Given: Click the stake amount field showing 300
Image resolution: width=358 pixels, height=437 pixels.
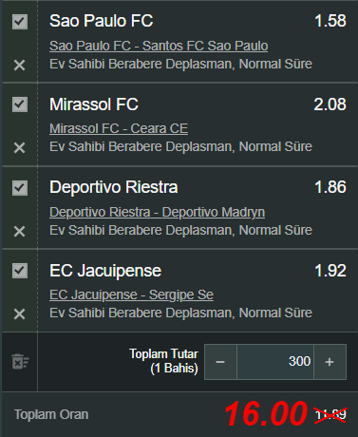Looking at the screenshot, I should (x=275, y=362).
